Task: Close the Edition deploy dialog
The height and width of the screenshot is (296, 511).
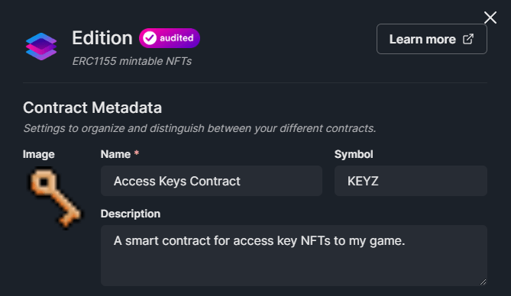Action: pyautogui.click(x=490, y=18)
